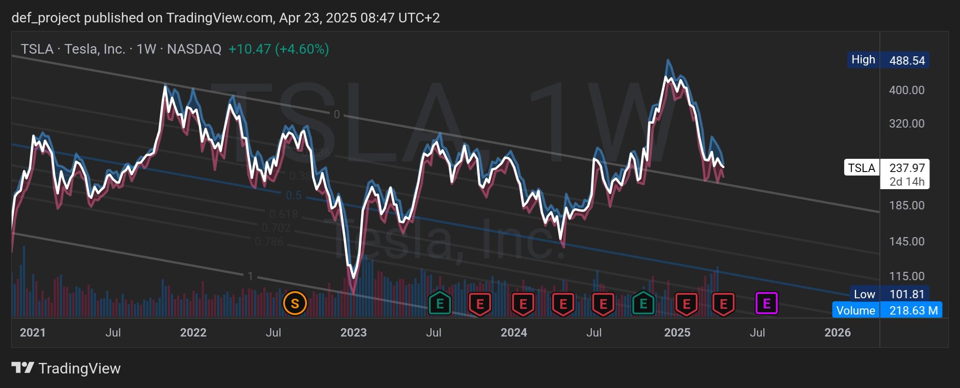Image resolution: width=960 pixels, height=388 pixels.
Task: Click the purple upcoming earnings marker
Action: (x=767, y=304)
